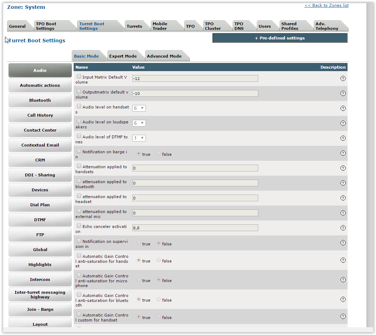Show description for Audio level of DTMF tones
376x335 pixels.
pos(343,138)
